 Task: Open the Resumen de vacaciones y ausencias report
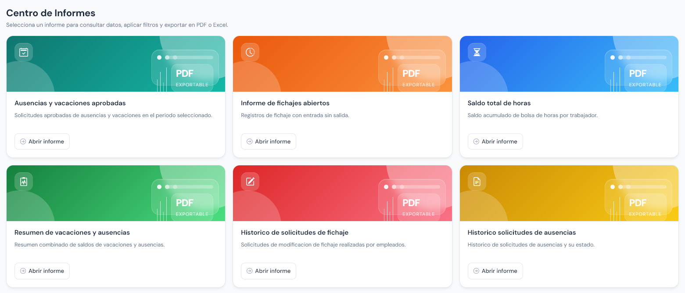coord(42,271)
